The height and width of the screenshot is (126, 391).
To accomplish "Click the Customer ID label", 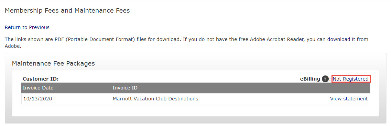I will pos(40,79).
